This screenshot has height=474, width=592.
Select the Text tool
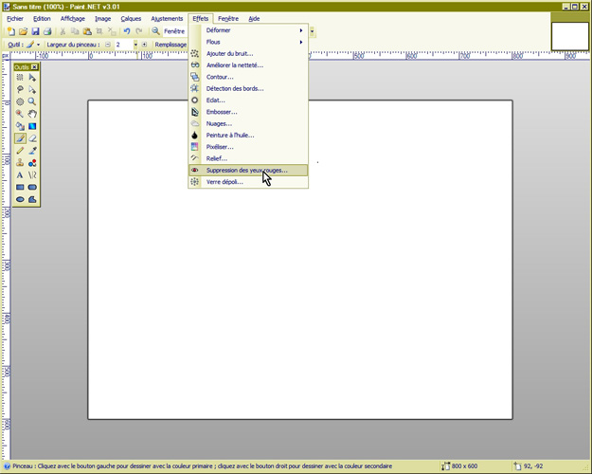[20, 174]
